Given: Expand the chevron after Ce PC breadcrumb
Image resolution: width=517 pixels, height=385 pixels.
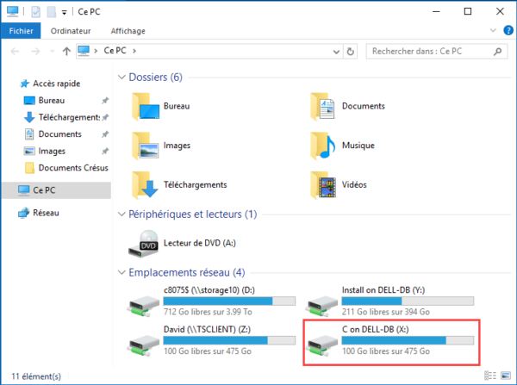Looking at the screenshot, I should pyautogui.click(x=134, y=51).
